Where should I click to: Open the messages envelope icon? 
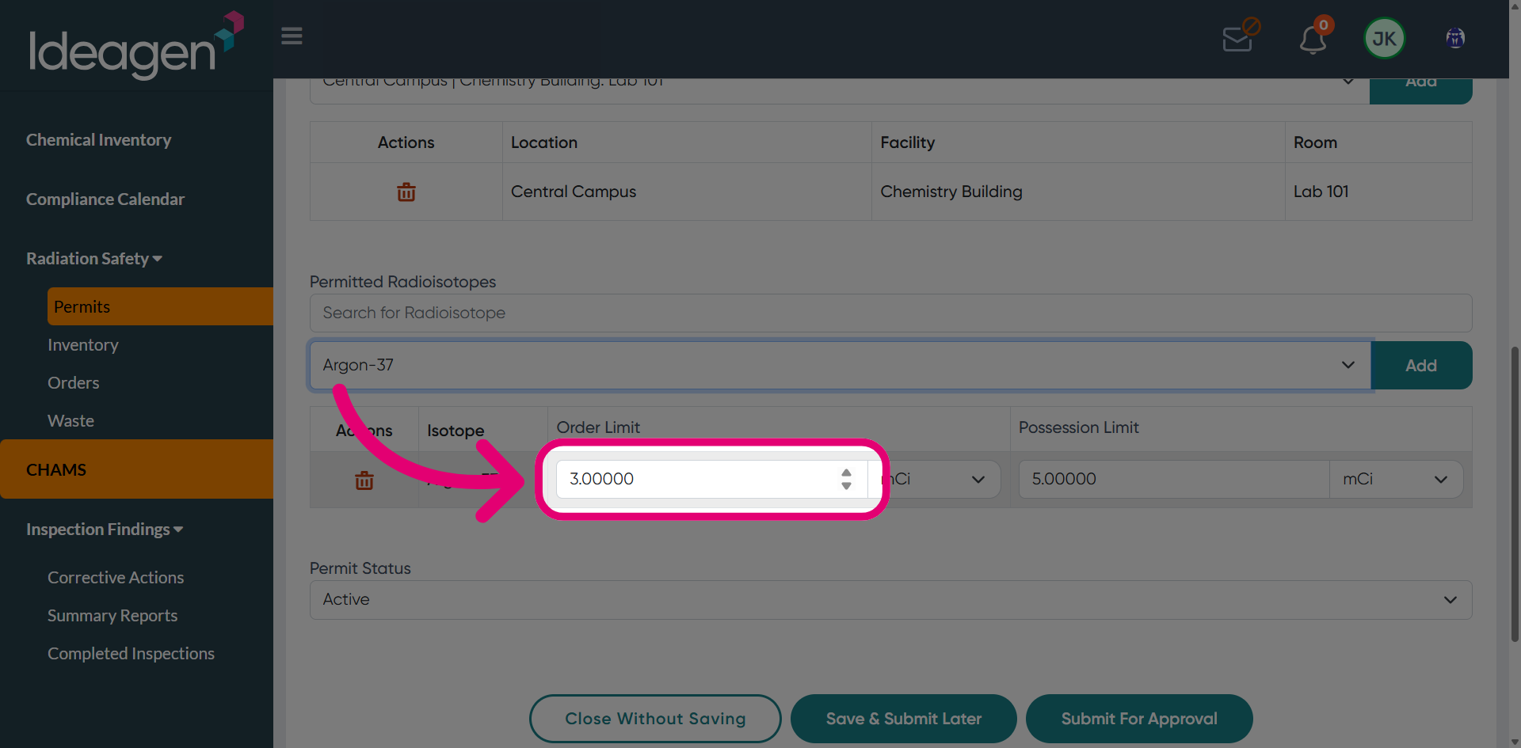[x=1239, y=36]
